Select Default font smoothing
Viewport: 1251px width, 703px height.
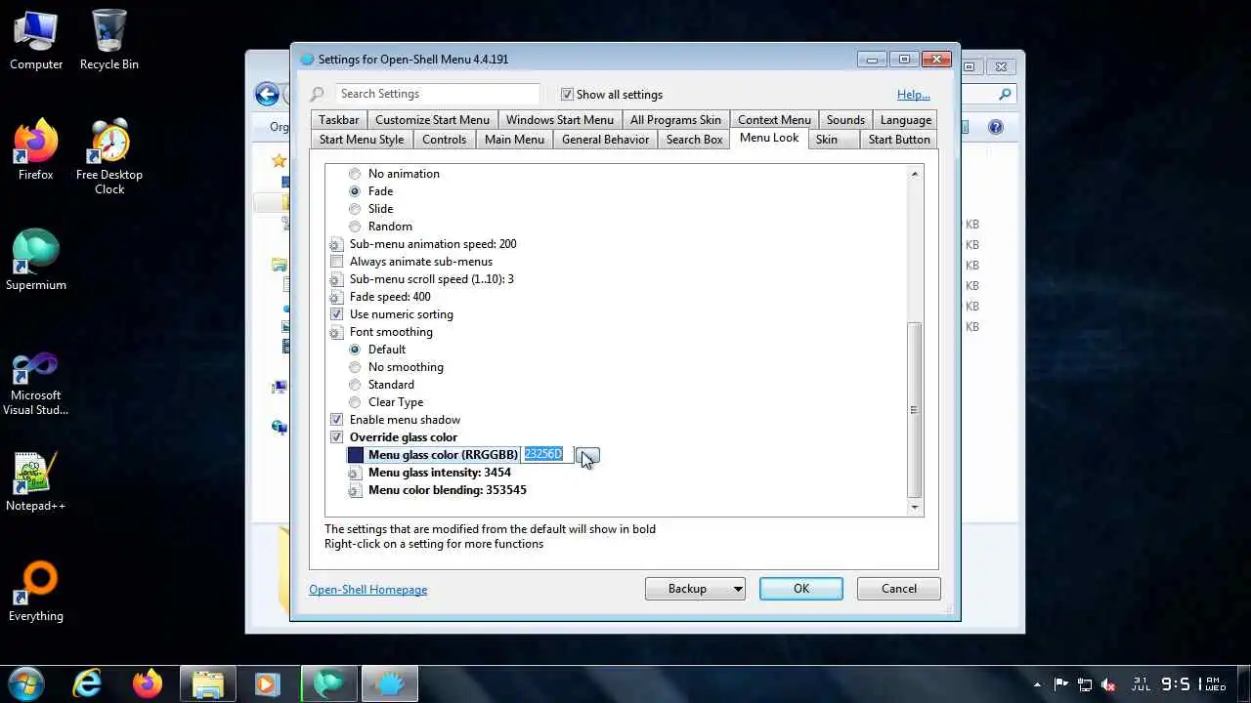(355, 350)
